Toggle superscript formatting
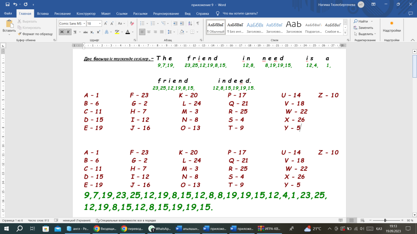The image size is (417, 234). pyautogui.click(x=98, y=32)
